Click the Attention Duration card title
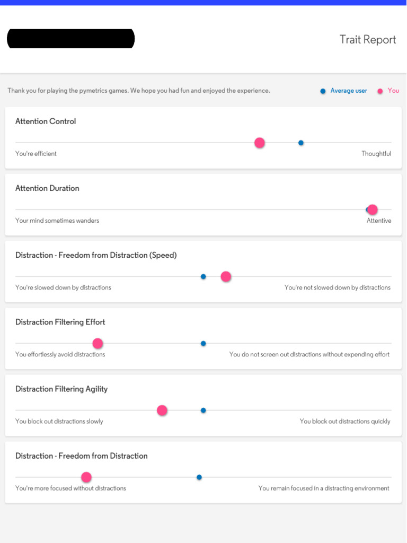This screenshot has width=407, height=543. [47, 188]
